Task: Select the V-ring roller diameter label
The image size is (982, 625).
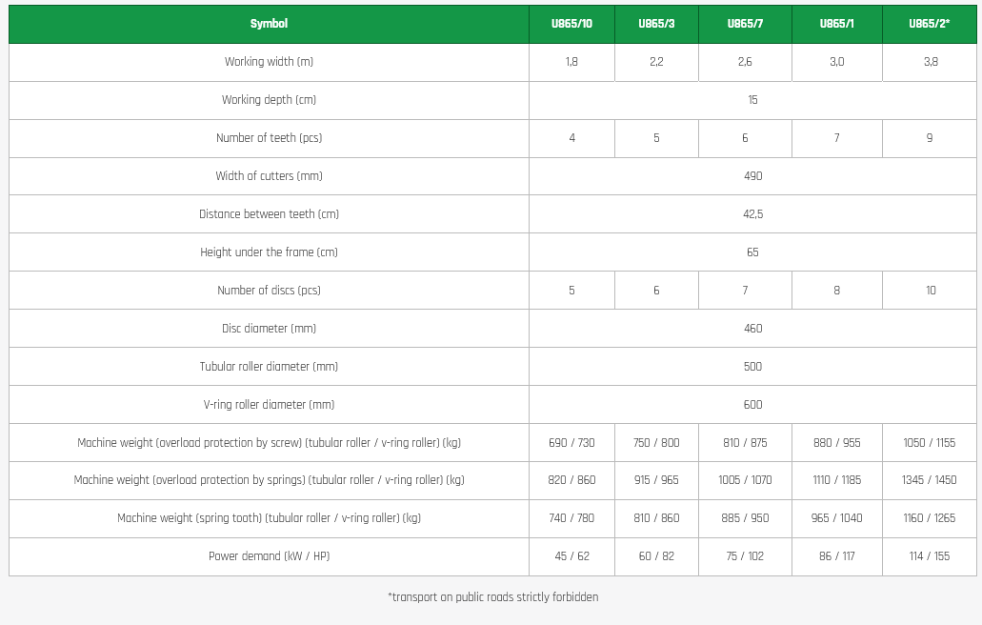Action: (269, 405)
